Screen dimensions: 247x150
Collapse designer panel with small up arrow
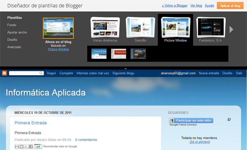126,68
